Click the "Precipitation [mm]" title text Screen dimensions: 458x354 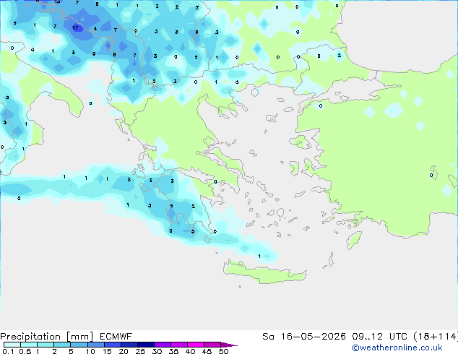point(46,337)
